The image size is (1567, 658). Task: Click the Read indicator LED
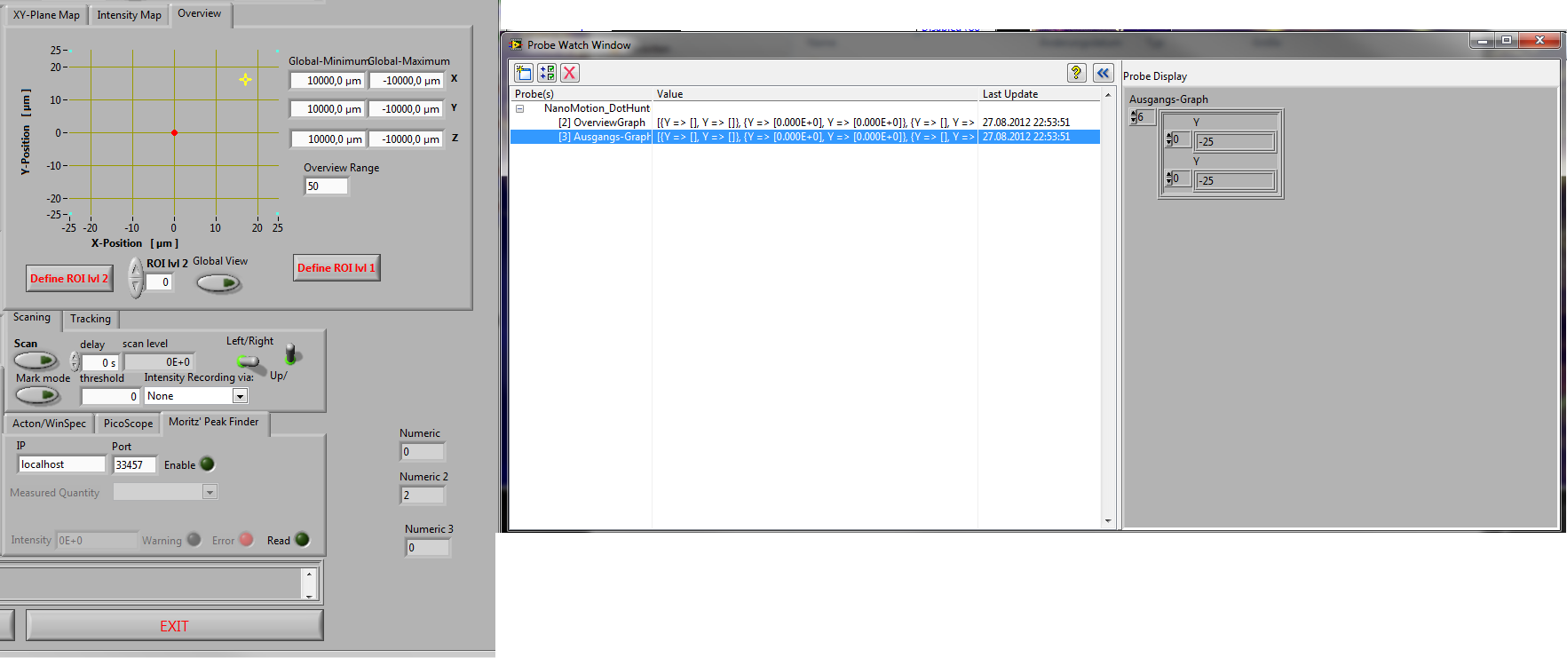point(302,539)
